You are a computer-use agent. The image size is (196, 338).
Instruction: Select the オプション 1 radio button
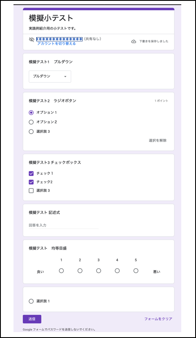pyautogui.click(x=31, y=113)
